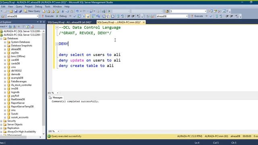Click Object Explorer disconnect icon

[x=15, y=27]
